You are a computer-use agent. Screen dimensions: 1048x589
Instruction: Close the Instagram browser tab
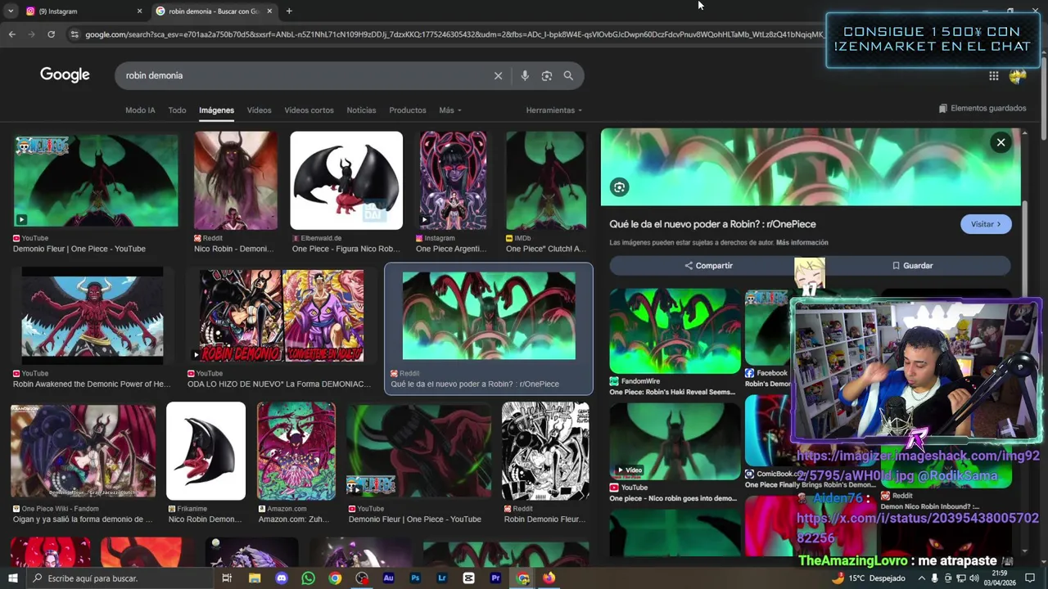pyautogui.click(x=139, y=11)
